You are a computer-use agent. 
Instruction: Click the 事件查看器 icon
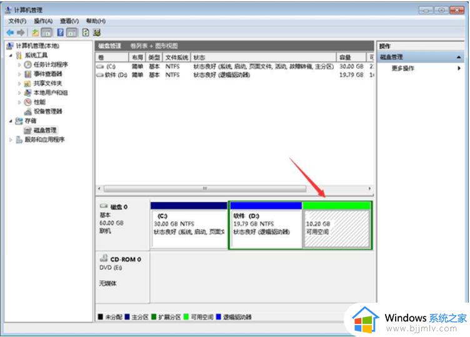click(x=28, y=74)
